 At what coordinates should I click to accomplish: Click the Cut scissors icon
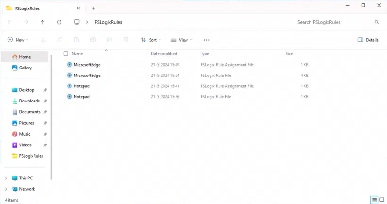pyautogui.click(x=43, y=40)
